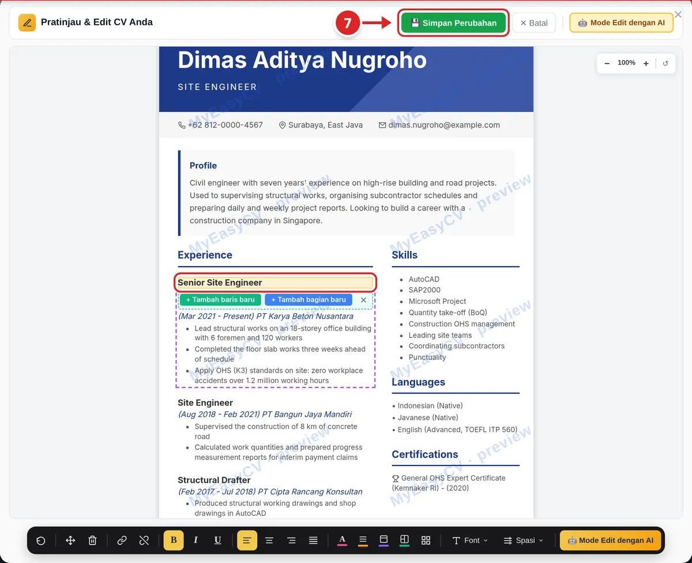Click the trash delete icon

(92, 541)
